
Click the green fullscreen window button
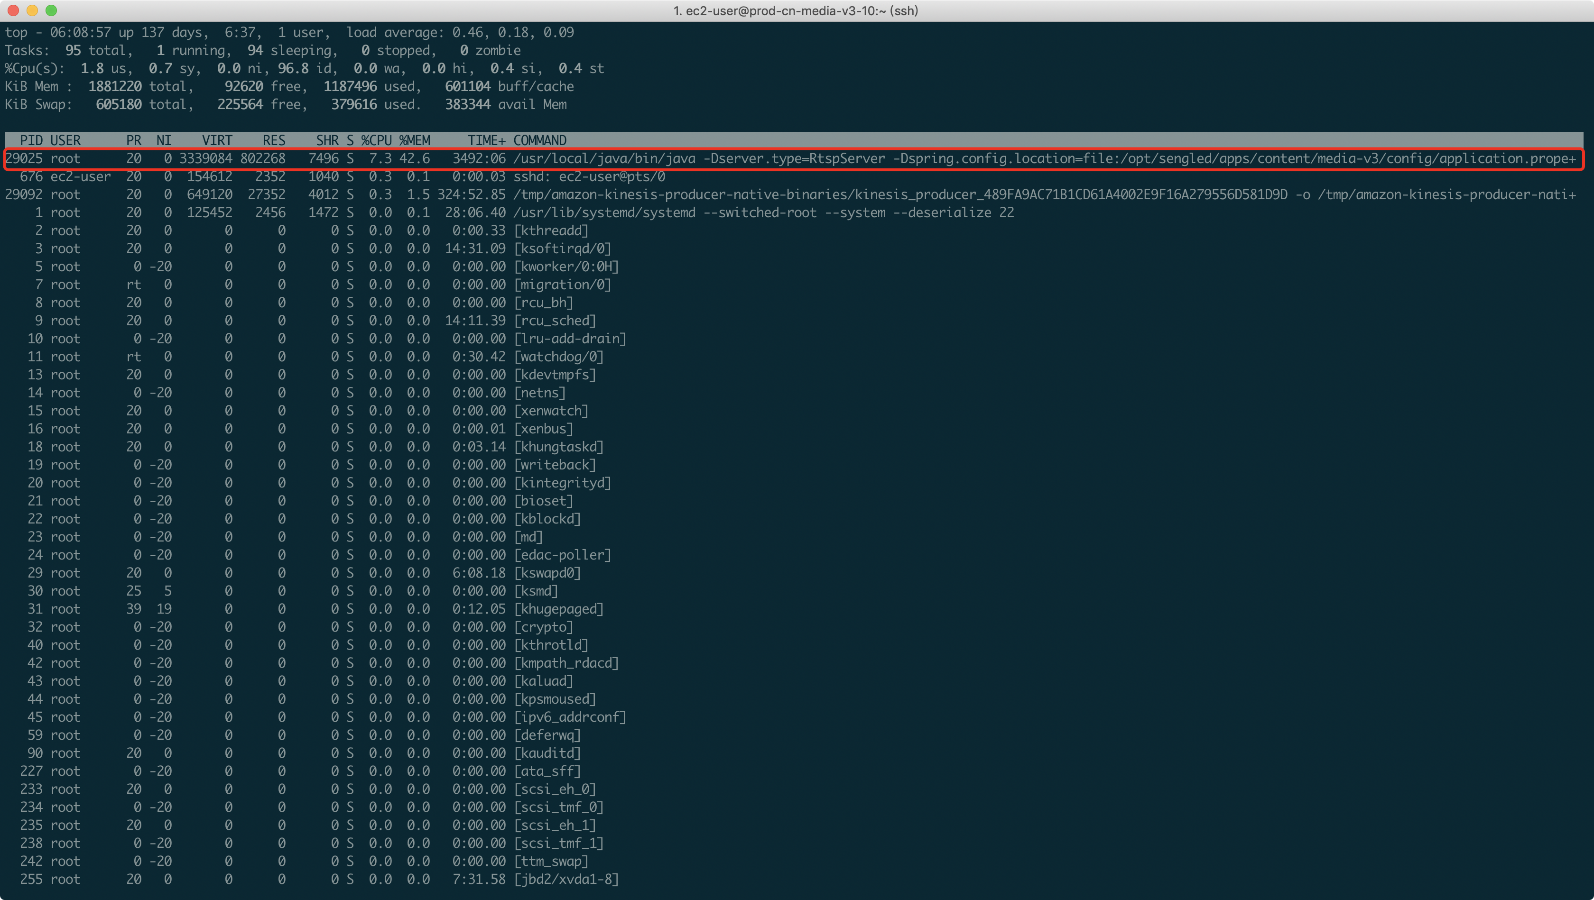point(51,10)
